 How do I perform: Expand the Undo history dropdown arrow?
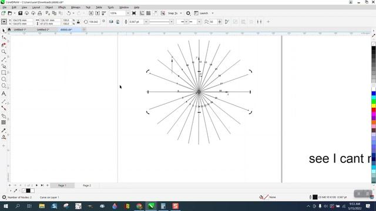[x=73, y=13]
